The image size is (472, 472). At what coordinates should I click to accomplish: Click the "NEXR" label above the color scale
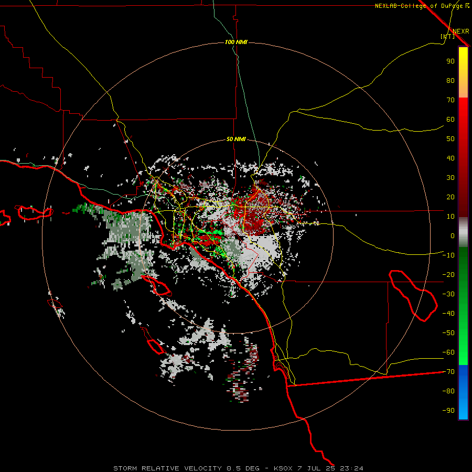[x=460, y=31]
